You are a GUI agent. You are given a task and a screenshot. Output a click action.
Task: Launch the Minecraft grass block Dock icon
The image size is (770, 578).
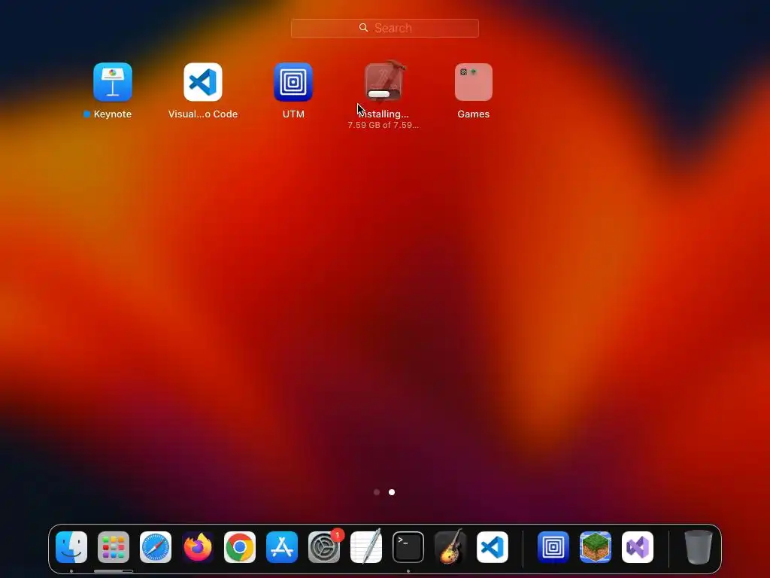click(596, 547)
